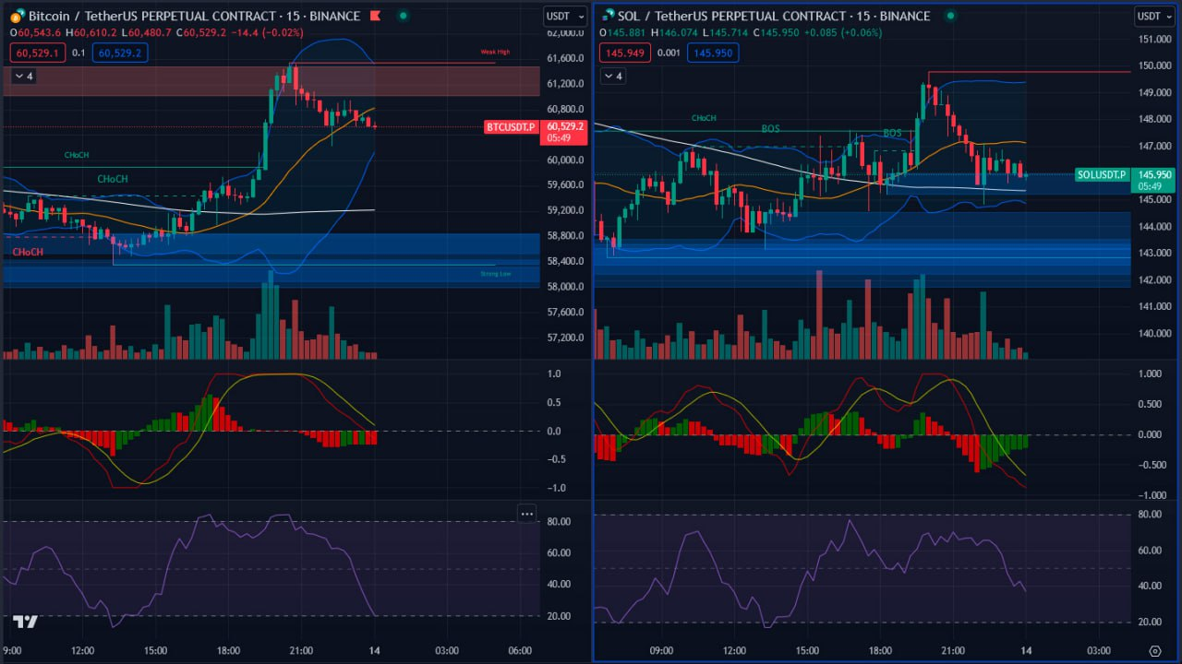The image size is (1182, 664).
Task: Click the TradingView logo
Action: click(25, 622)
